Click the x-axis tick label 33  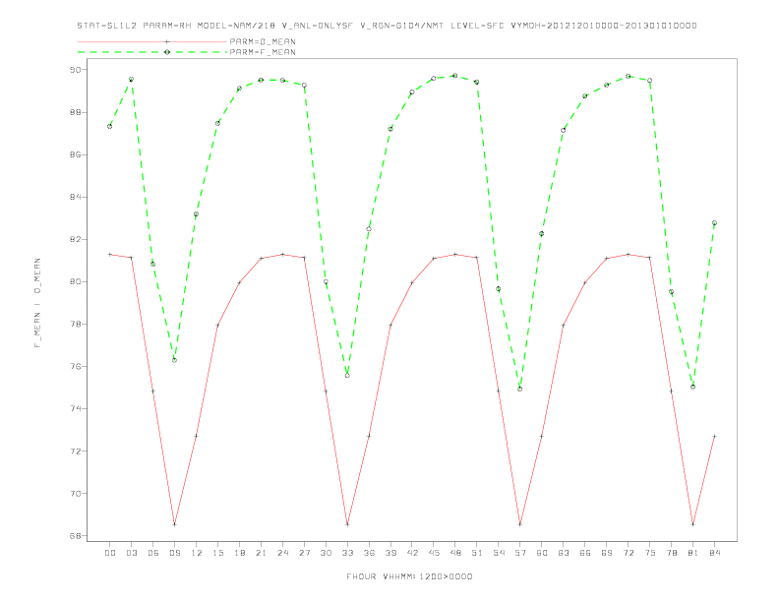(347, 553)
